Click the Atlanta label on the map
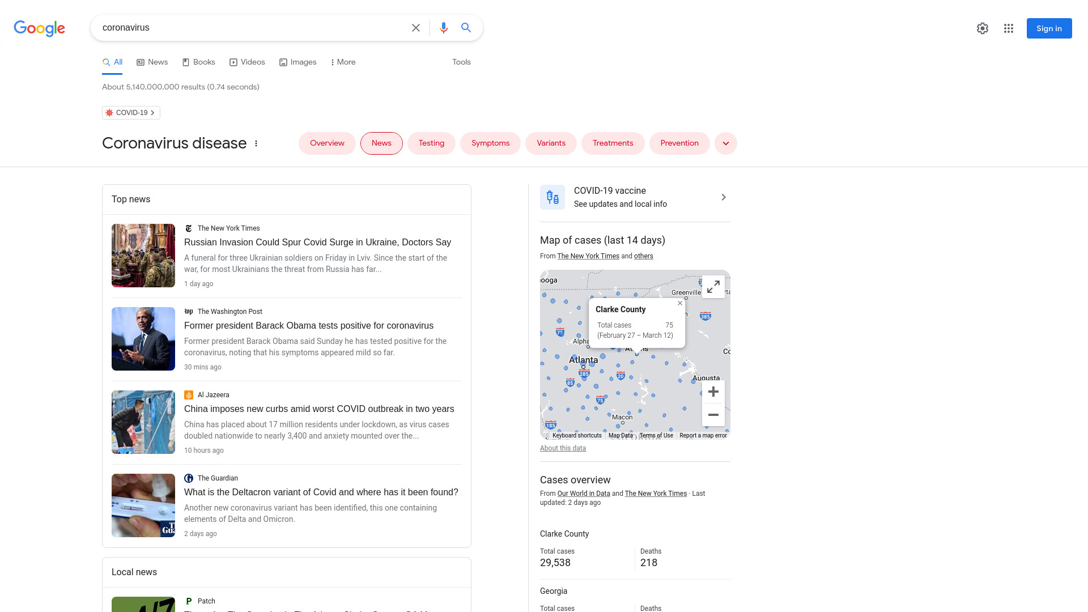 point(583,360)
